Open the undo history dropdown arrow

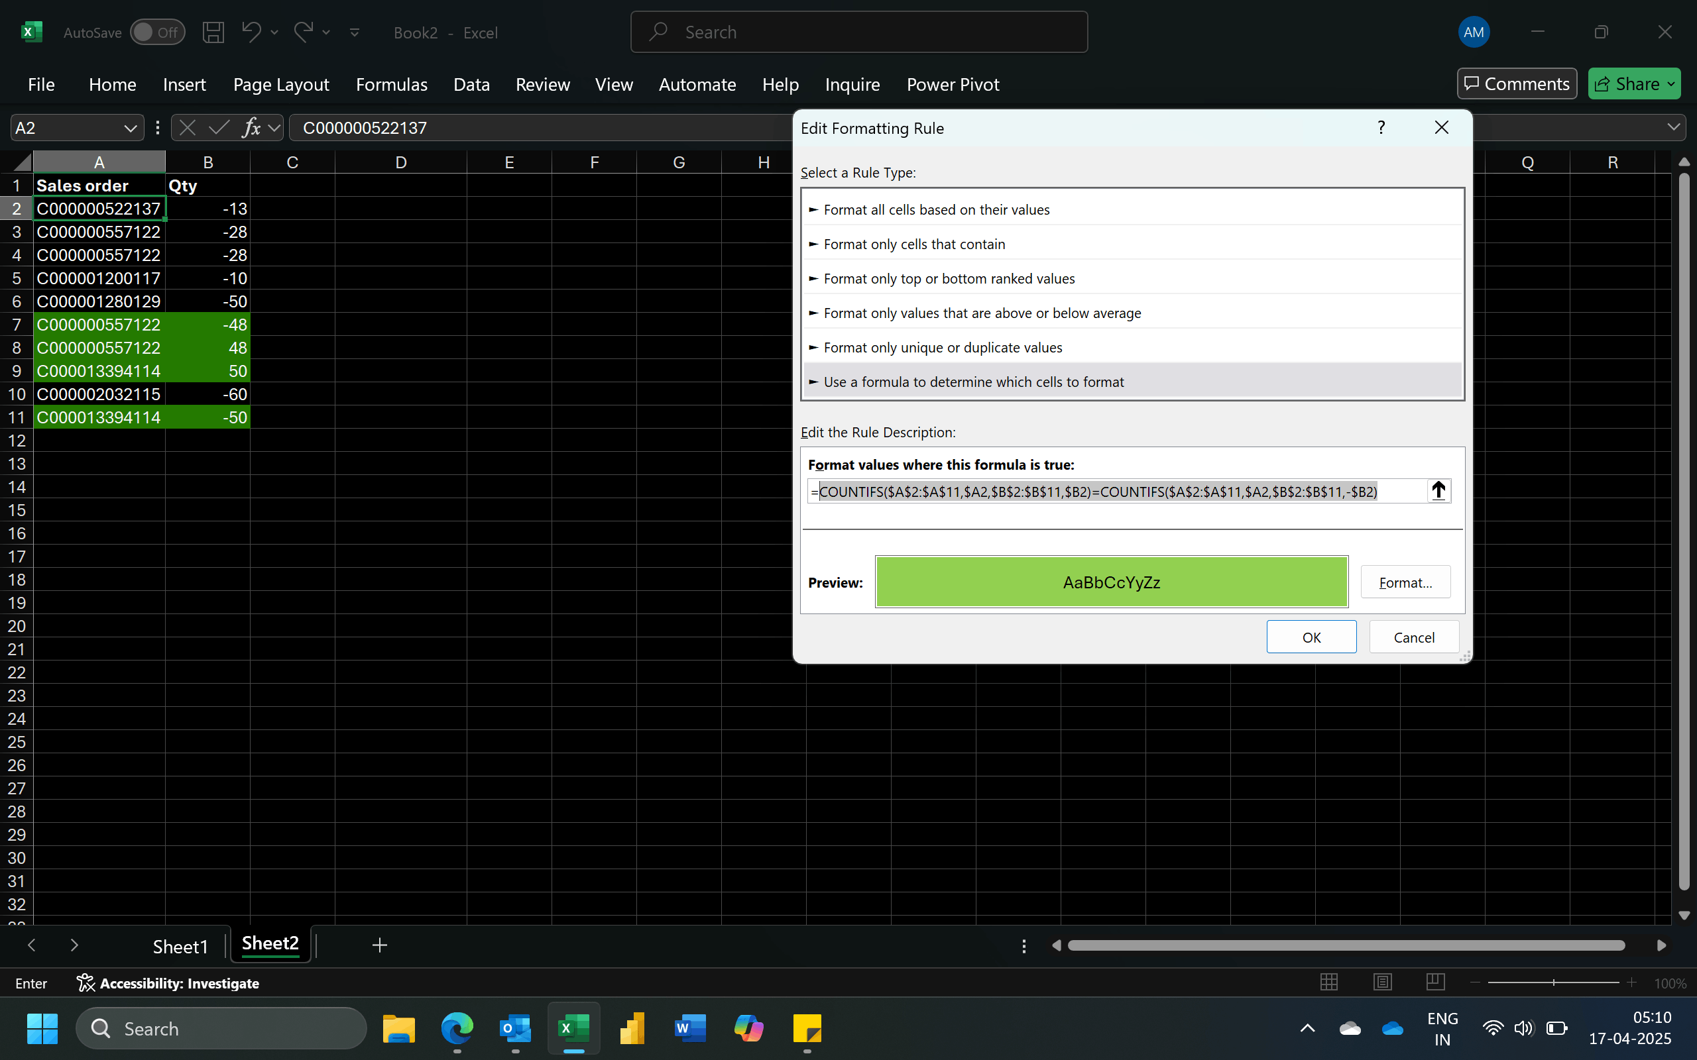pos(274,32)
